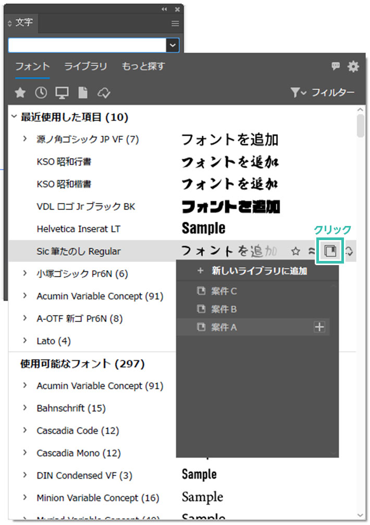Choose 新しいライブラリに追加 option
The width and height of the screenshot is (370, 525).
tap(259, 271)
